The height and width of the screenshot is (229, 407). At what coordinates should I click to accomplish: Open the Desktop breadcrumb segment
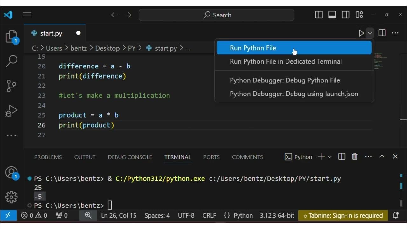tap(107, 48)
